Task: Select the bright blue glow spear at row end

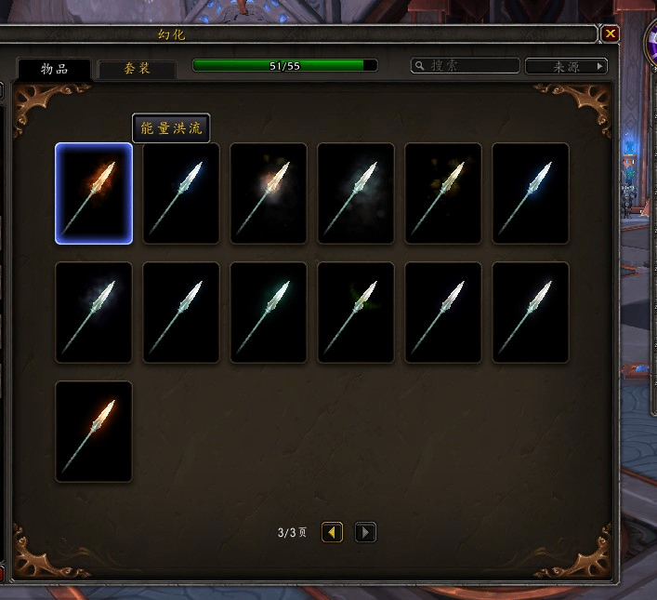Action: pos(531,193)
